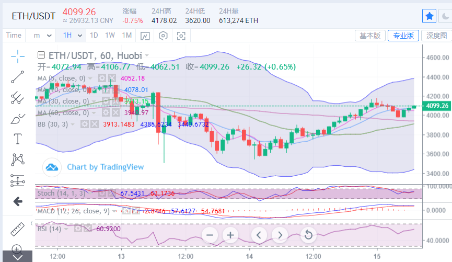452x262 pixels.
Task: Click the -0.75% change value
Action: [x=133, y=21]
